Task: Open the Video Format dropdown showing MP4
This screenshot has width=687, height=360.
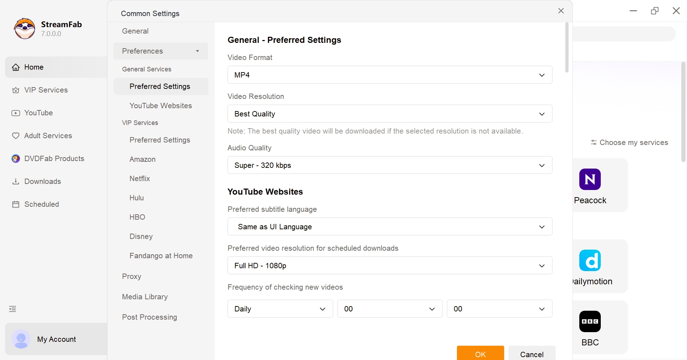Action: 390,75
